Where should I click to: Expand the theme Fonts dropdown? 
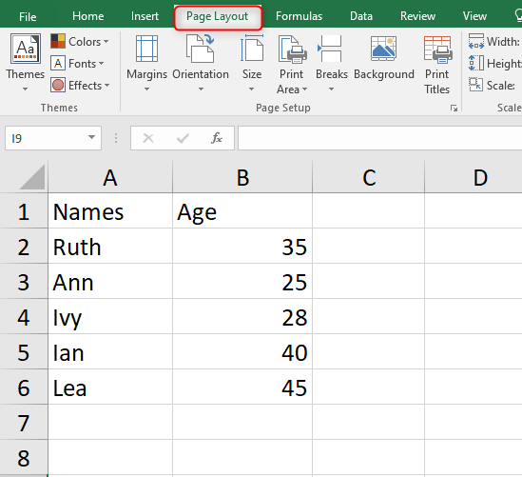pyautogui.click(x=78, y=64)
